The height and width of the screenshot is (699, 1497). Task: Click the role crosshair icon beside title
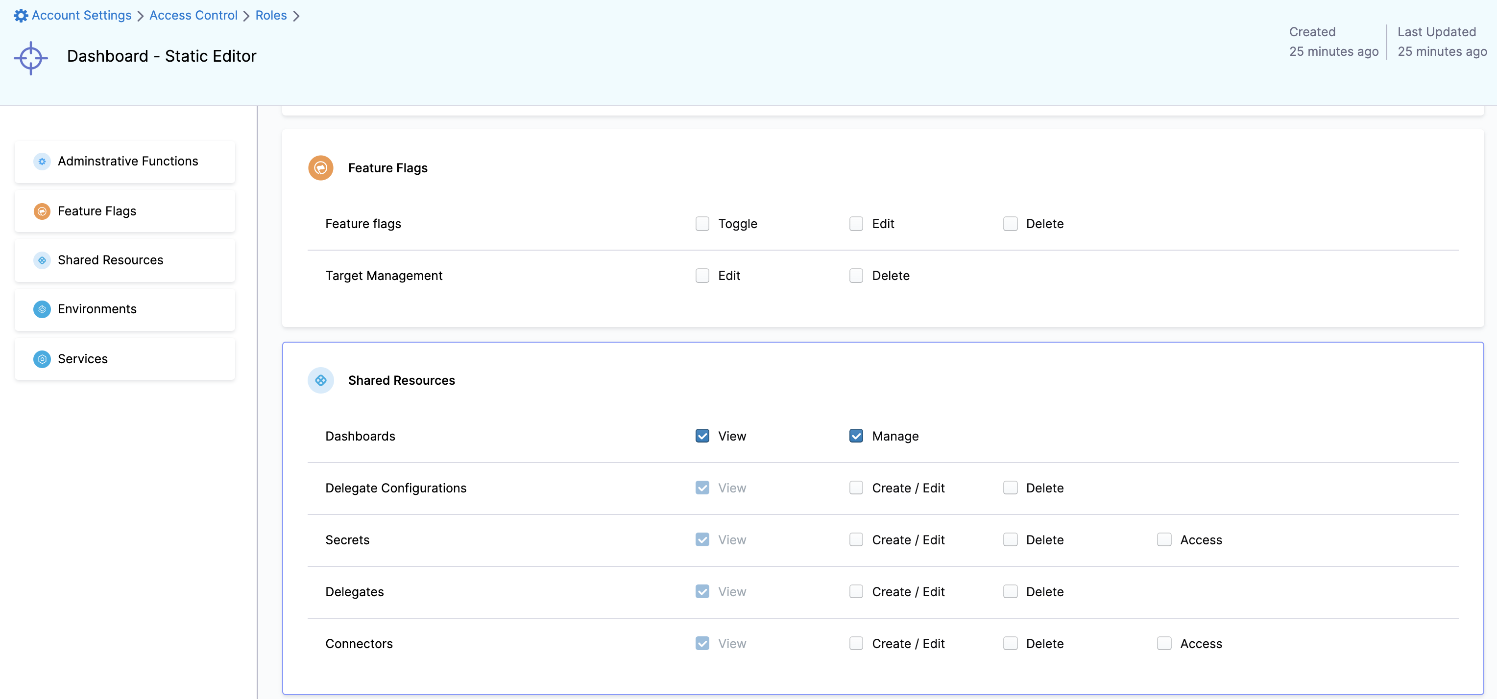click(31, 57)
